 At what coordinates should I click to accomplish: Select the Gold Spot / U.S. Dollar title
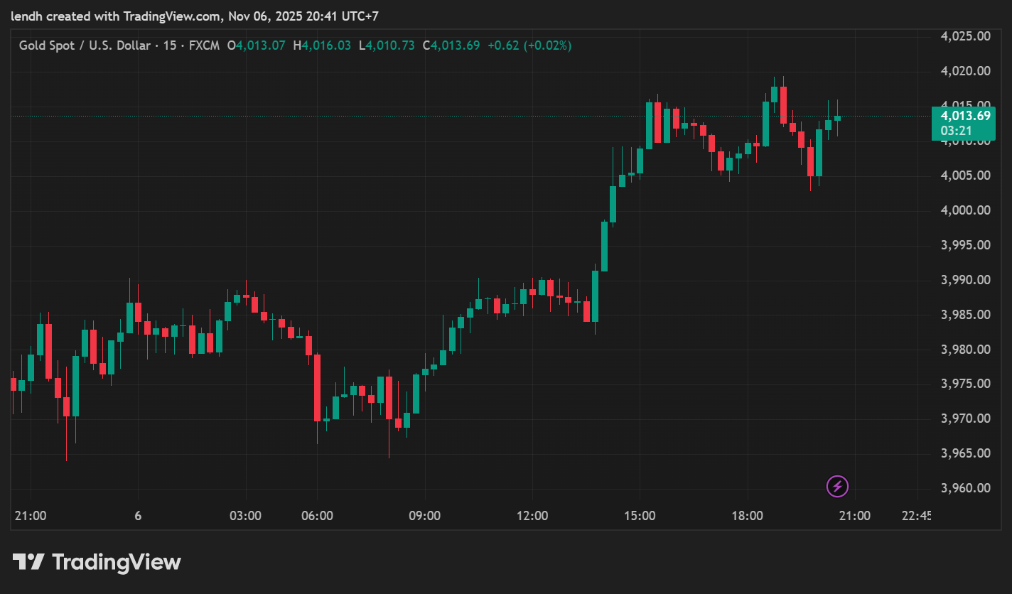(84, 45)
